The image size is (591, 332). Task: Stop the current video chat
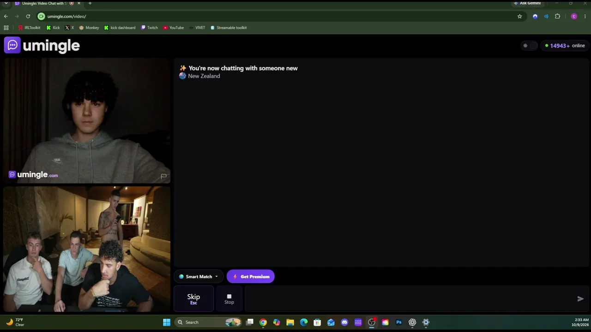coord(229,299)
